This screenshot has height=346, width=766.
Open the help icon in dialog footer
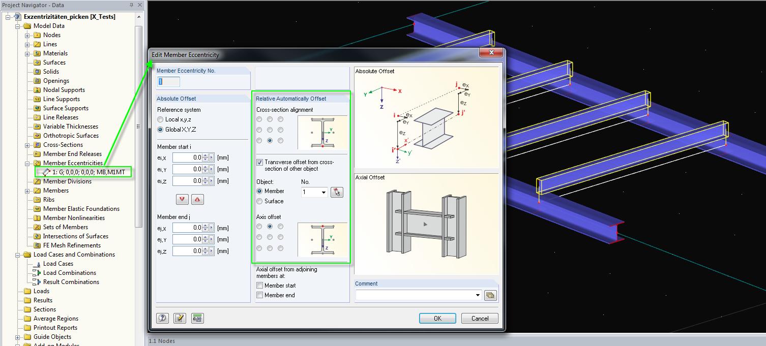coord(163,319)
